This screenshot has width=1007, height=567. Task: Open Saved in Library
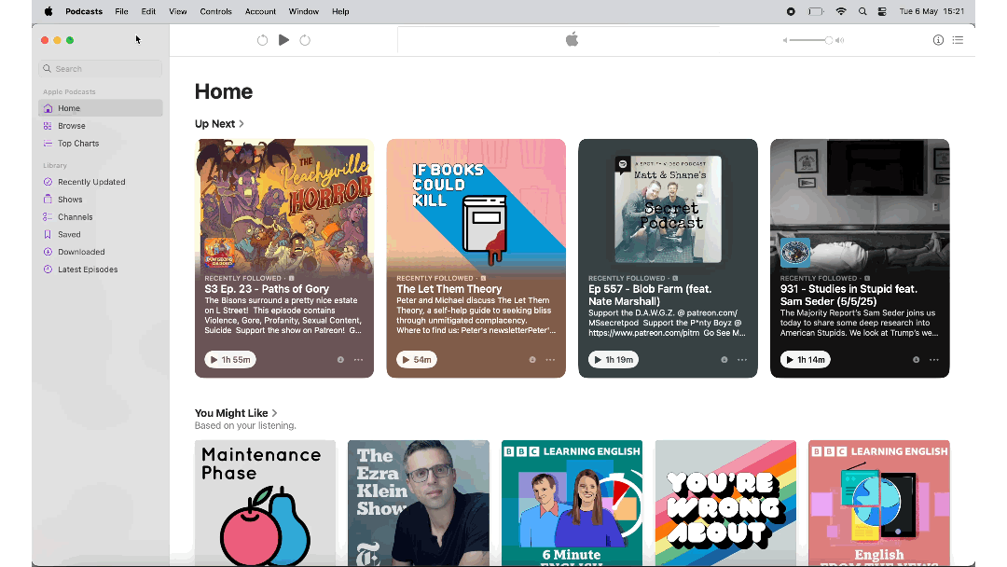pyautogui.click(x=100, y=234)
